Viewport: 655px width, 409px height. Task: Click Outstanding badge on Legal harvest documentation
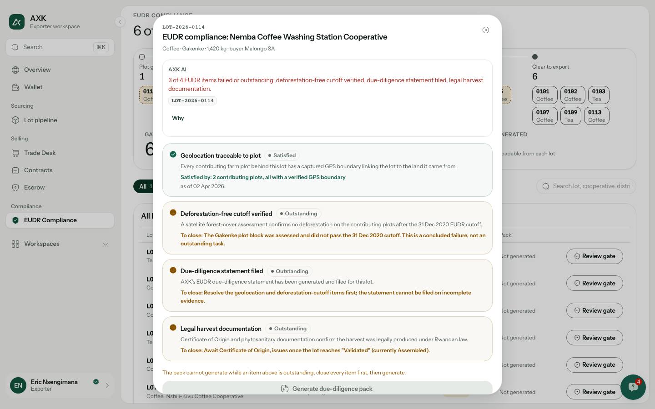pyautogui.click(x=288, y=329)
